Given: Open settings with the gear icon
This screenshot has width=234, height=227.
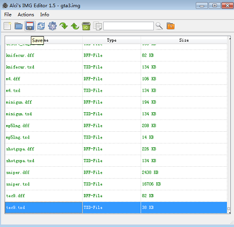Looking at the screenshot, I should tap(52, 26).
